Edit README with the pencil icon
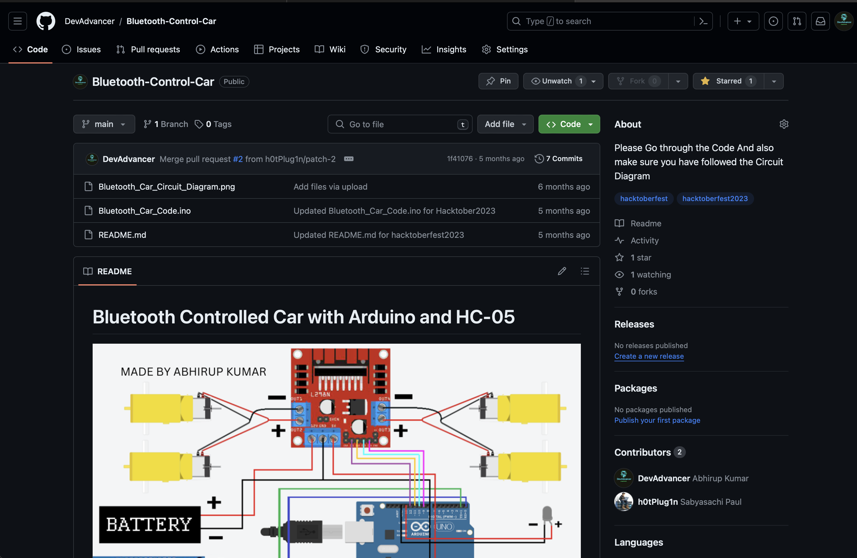This screenshot has height=558, width=857. [x=562, y=271]
